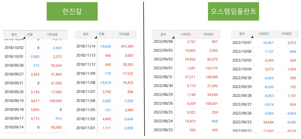301x139 pixels.
Task: Click sort triangle in 일자 header above 2022/10/07
Action: (252, 37)
